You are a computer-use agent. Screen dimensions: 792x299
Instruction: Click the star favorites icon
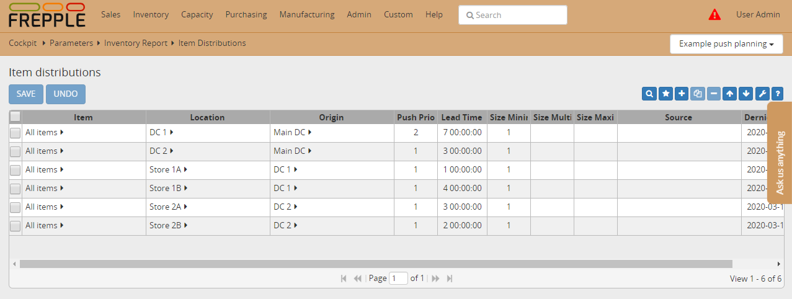[x=665, y=94]
